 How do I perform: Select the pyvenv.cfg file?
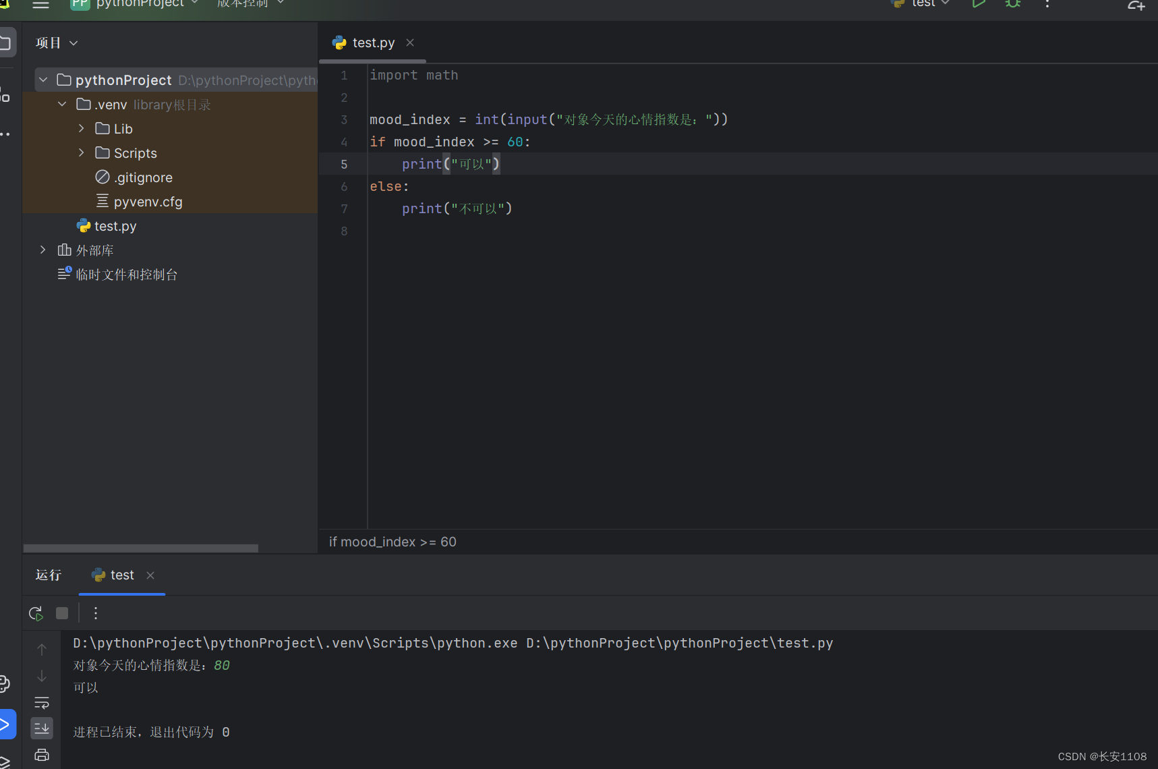pos(148,202)
